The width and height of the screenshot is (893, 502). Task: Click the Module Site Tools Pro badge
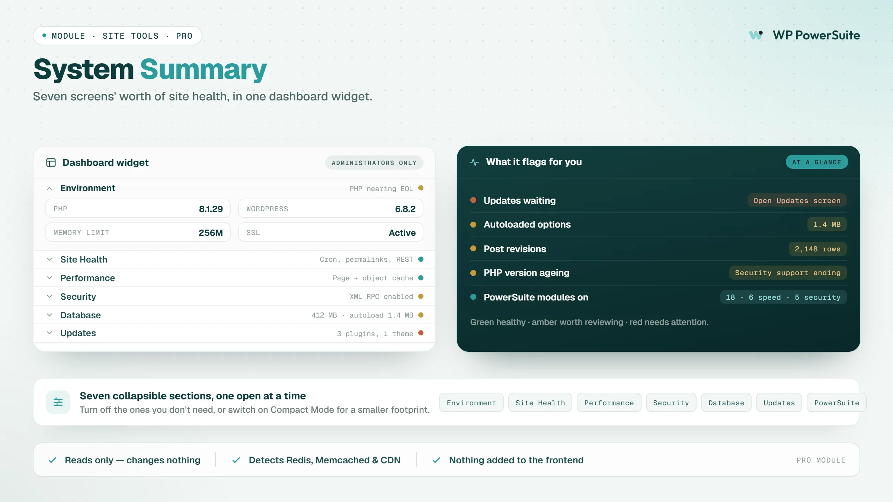tap(118, 36)
